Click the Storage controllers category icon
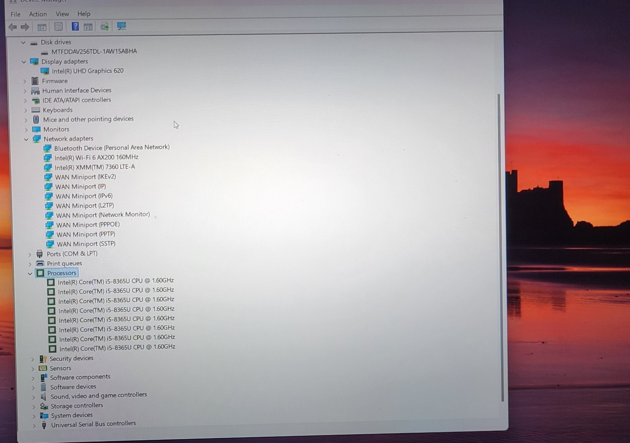The image size is (630, 443). coord(44,406)
